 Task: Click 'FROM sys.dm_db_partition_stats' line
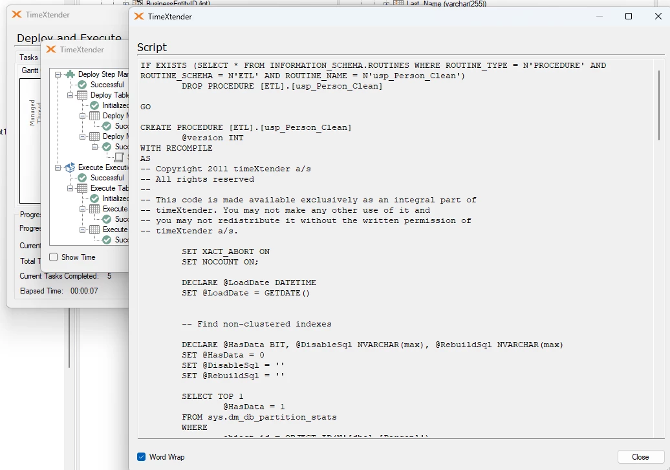pyautogui.click(x=259, y=416)
